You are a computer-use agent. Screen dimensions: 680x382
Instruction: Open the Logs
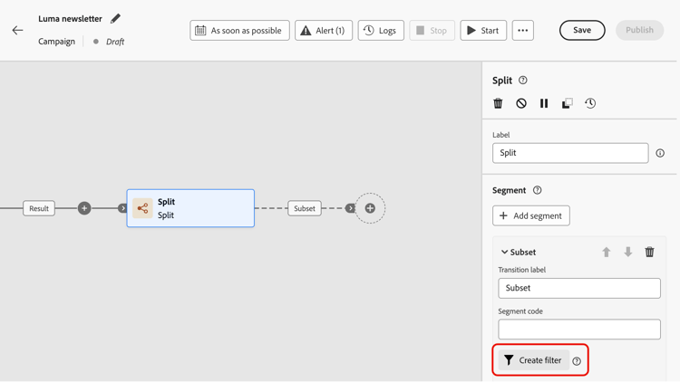point(381,31)
